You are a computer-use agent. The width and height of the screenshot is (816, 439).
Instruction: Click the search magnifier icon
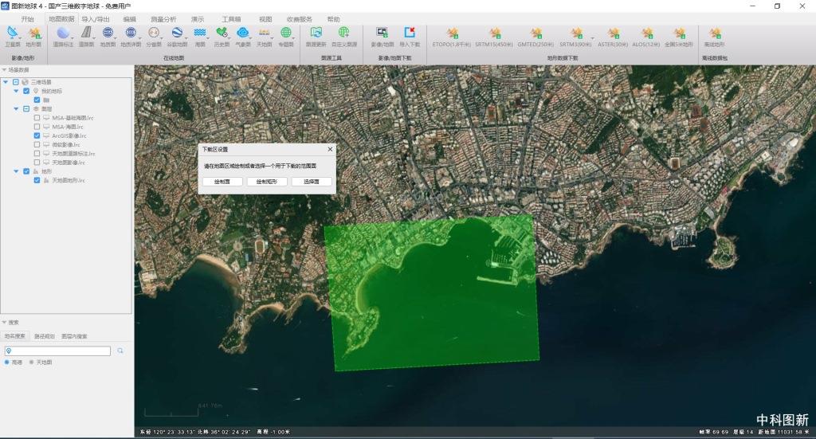click(x=120, y=351)
